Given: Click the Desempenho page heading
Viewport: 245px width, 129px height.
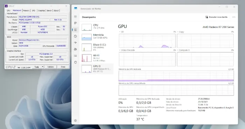Looking at the screenshot, I should click(x=89, y=17).
